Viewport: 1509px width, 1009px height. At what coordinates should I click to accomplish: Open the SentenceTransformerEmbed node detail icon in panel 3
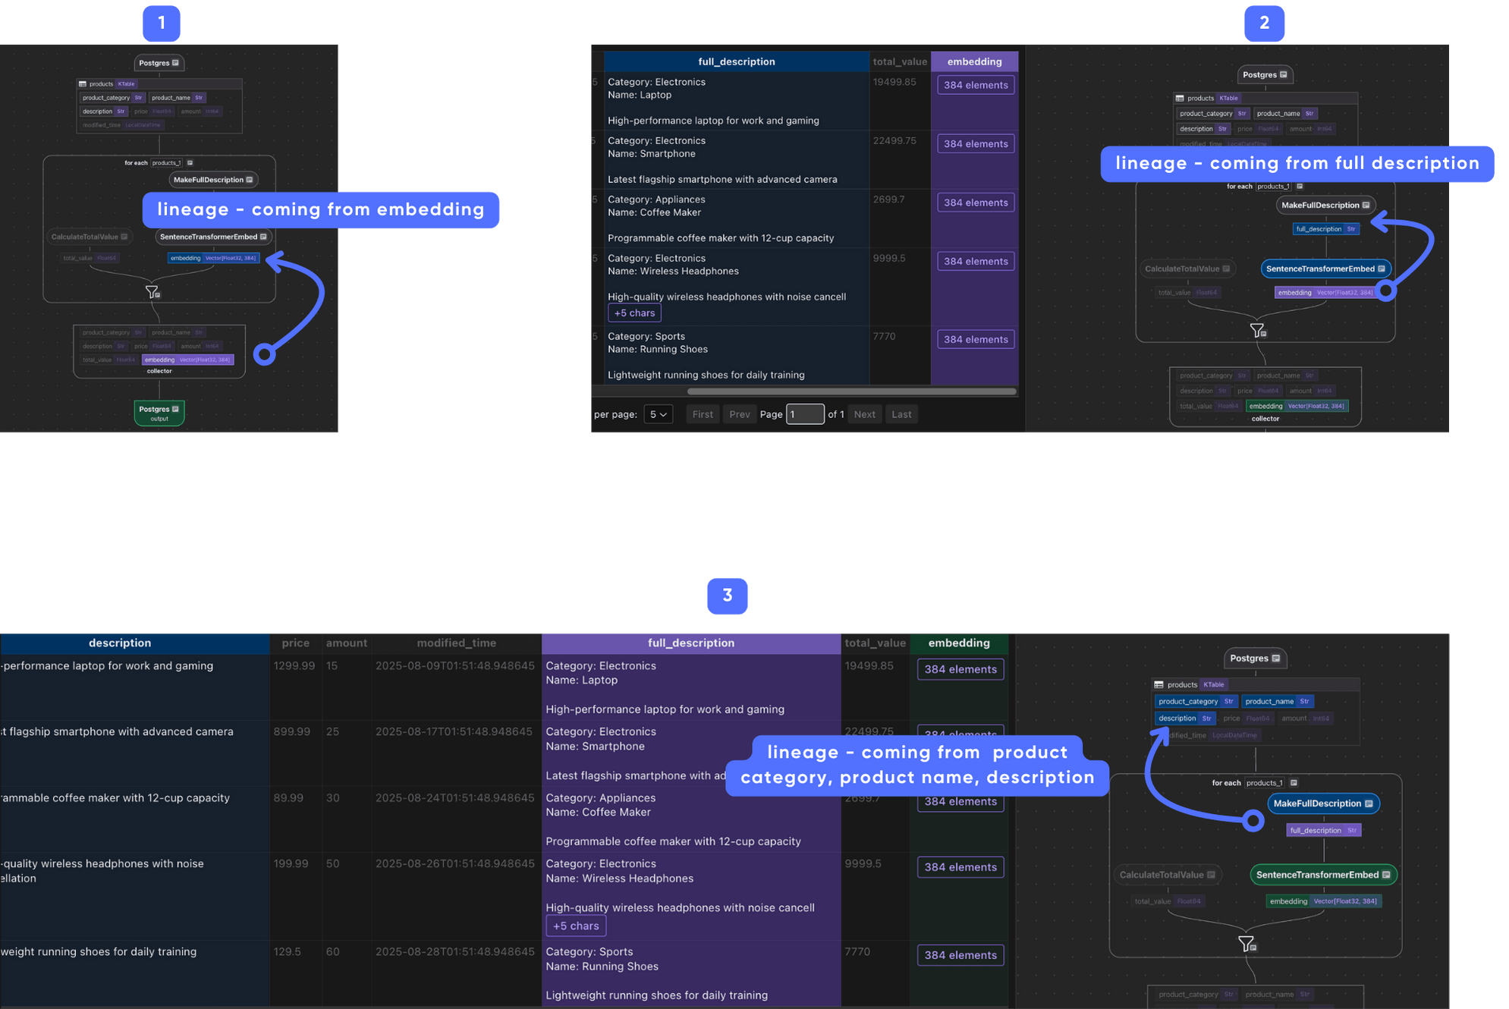click(x=1386, y=875)
